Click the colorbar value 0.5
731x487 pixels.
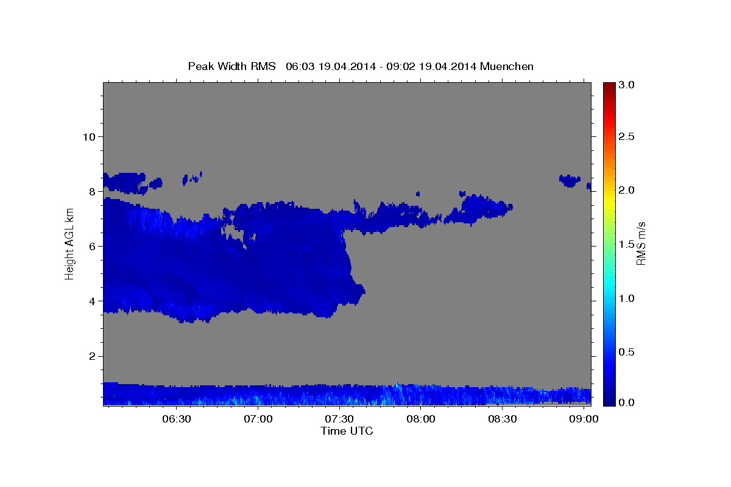(x=628, y=352)
